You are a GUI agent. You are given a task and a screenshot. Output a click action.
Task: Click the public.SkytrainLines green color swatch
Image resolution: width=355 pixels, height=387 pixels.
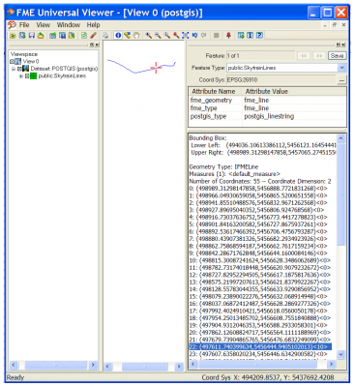34,76
